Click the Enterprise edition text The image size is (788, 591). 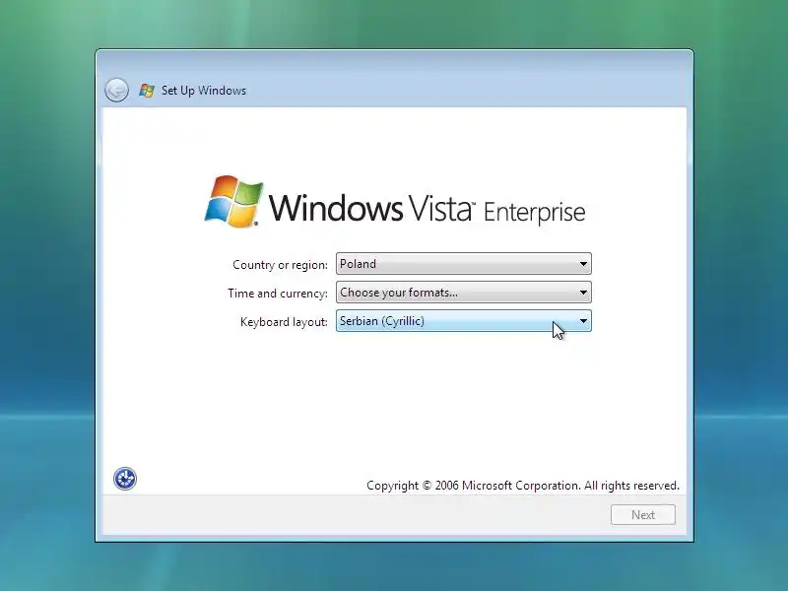pos(534,212)
